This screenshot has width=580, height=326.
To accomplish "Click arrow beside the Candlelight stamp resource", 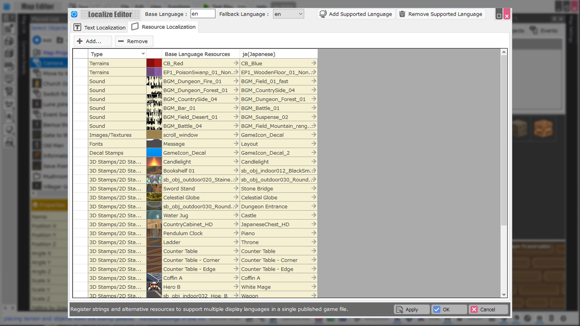I will 236,161.
